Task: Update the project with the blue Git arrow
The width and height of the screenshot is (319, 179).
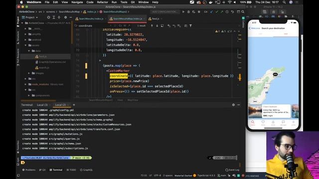Action: pos(211,12)
